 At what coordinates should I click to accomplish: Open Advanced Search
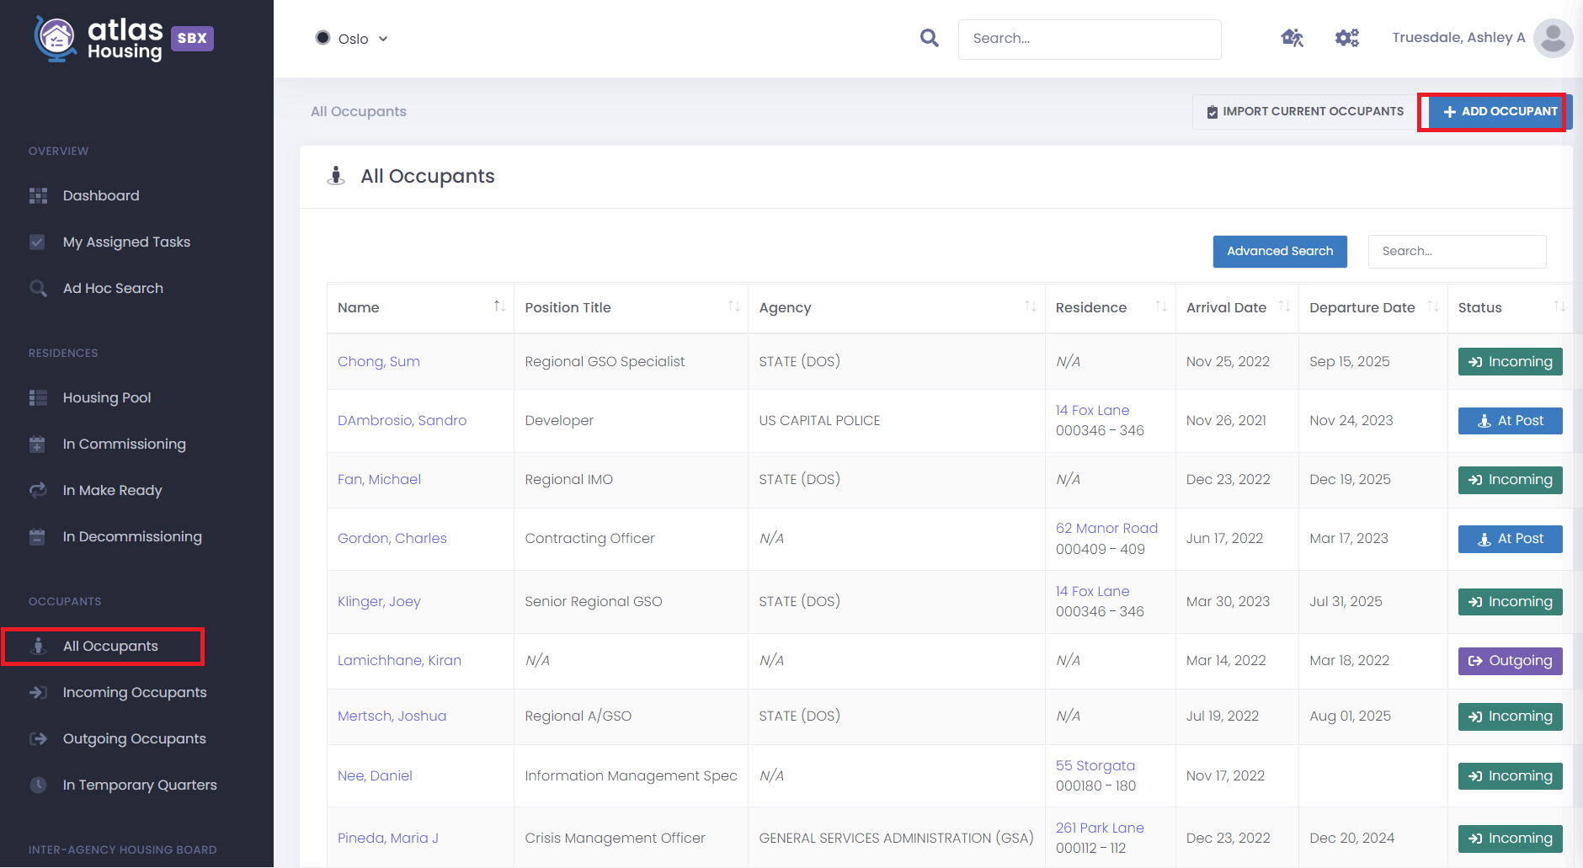(x=1280, y=251)
